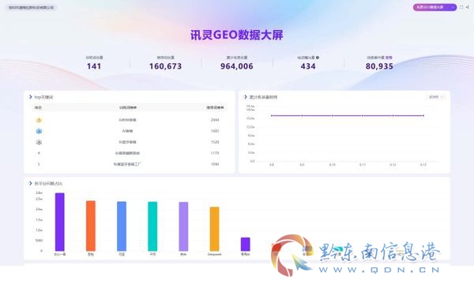Click the gray third-place medal icon

[x=39, y=142]
